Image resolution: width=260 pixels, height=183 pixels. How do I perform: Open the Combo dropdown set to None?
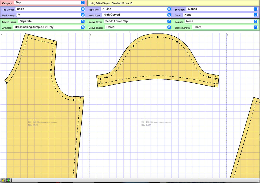tap(221, 21)
